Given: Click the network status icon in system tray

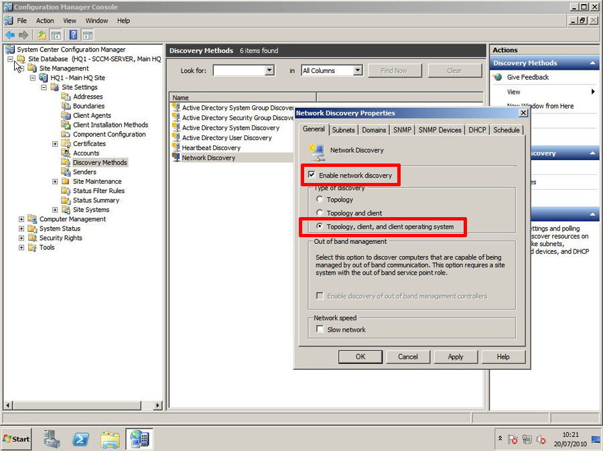Looking at the screenshot, I should [527, 439].
